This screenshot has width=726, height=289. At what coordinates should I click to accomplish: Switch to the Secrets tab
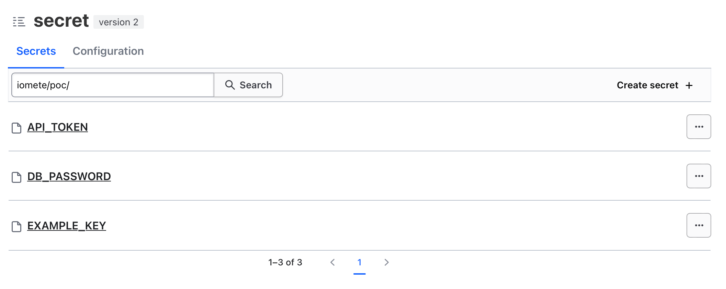(x=36, y=51)
